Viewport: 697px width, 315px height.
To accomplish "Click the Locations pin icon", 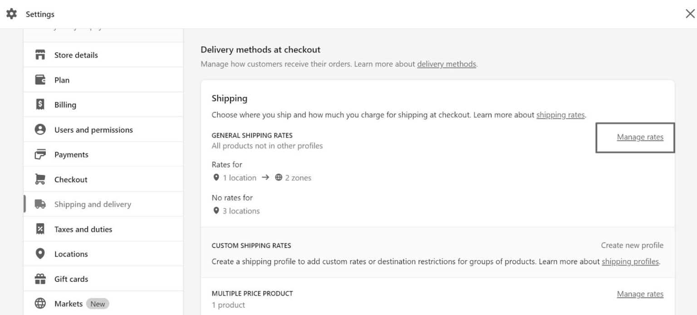I will point(40,254).
